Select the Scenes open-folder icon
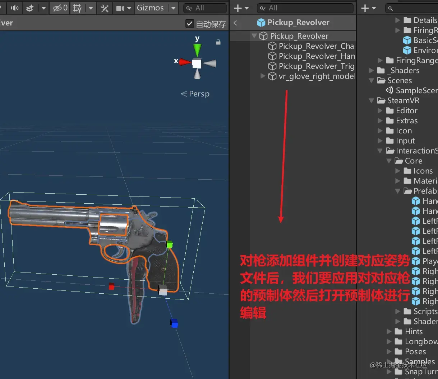Image resolution: width=438 pixels, height=379 pixels. tap(381, 80)
